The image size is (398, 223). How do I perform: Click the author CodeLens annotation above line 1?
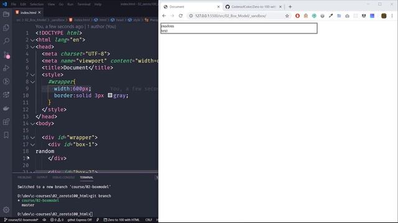click(75, 26)
